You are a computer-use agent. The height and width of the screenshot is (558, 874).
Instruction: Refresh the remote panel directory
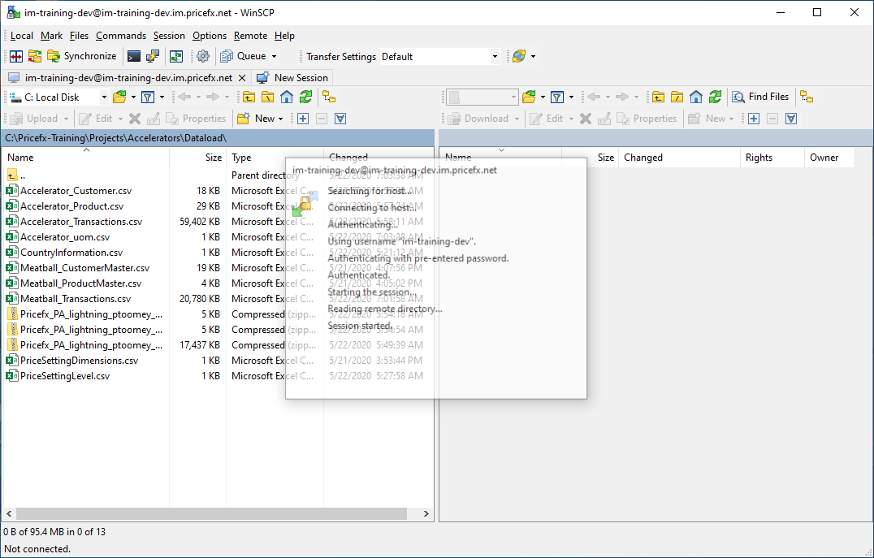click(715, 97)
